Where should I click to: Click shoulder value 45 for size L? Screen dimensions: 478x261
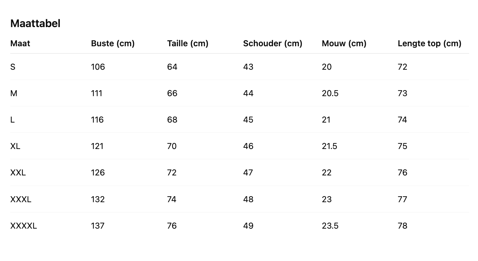[248, 120]
